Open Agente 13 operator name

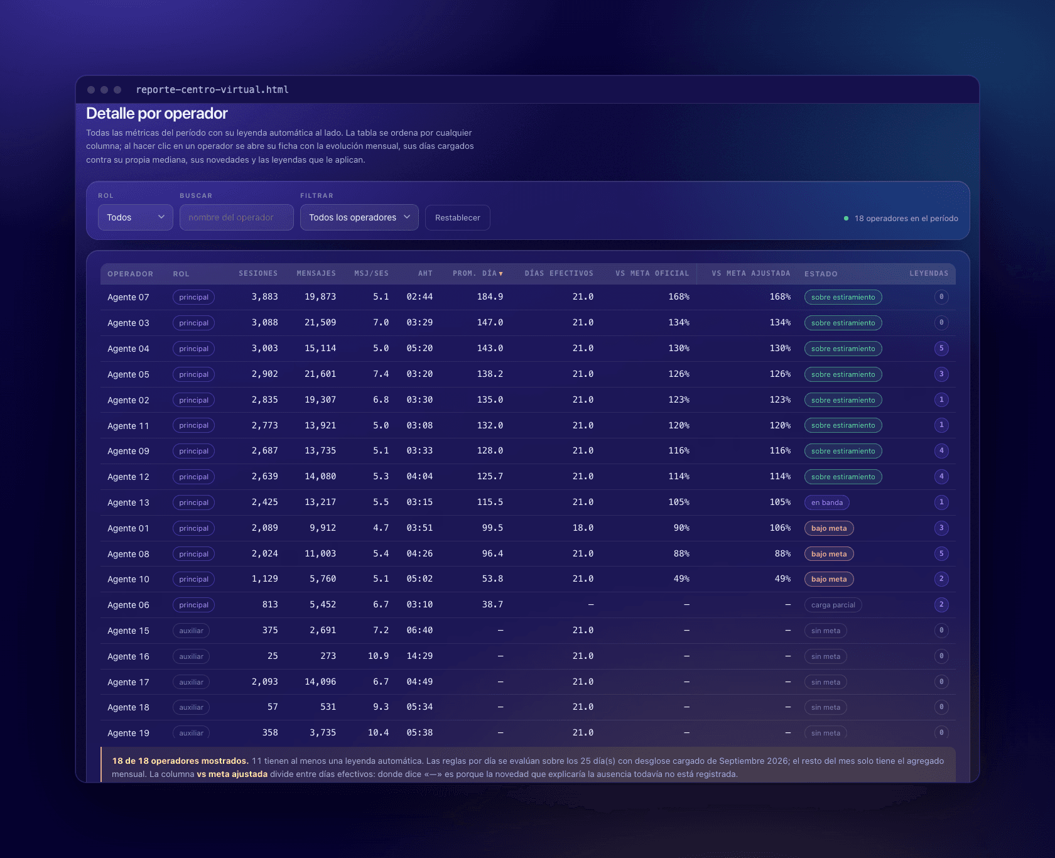coord(128,502)
